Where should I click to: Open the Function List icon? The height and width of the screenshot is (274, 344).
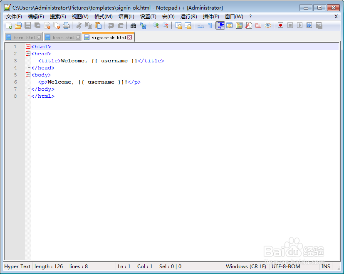coord(249,25)
